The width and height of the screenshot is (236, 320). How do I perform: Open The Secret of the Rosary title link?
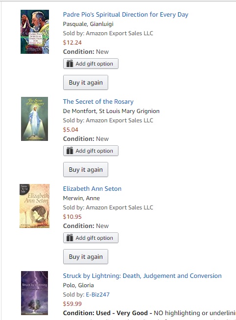pos(98,102)
